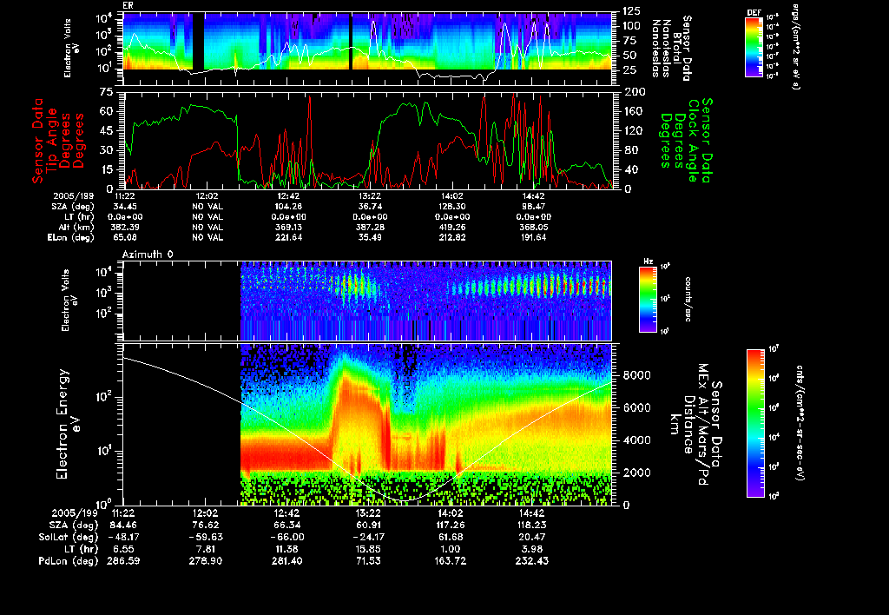Select PdLon value 281.40
This screenshot has height=615, width=889.
(x=286, y=561)
